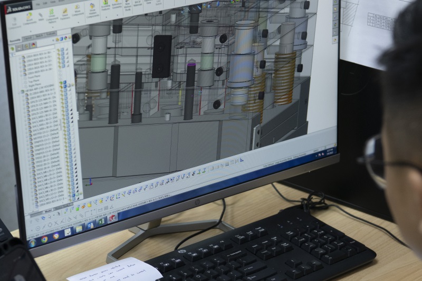Image resolution: width=422 pixels, height=281 pixels.
Task: Click the Linear Component Pattern tool
Action: click(x=52, y=16)
